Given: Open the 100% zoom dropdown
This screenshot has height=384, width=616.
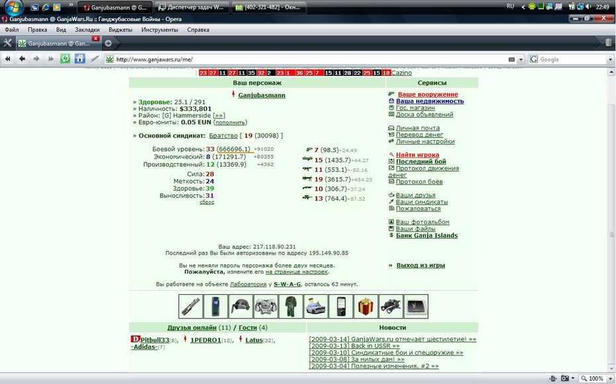Looking at the screenshot, I should [x=610, y=379].
